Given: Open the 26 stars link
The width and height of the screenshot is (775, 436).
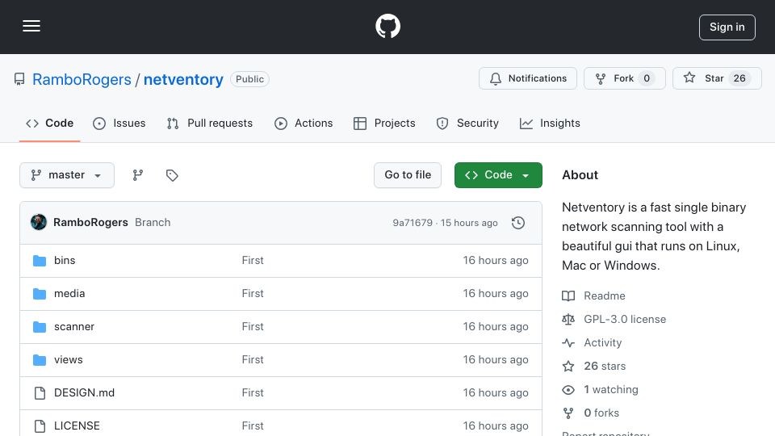Looking at the screenshot, I should pyautogui.click(x=605, y=367).
